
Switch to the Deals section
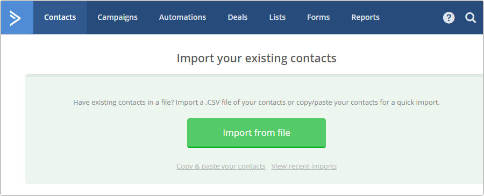point(238,18)
